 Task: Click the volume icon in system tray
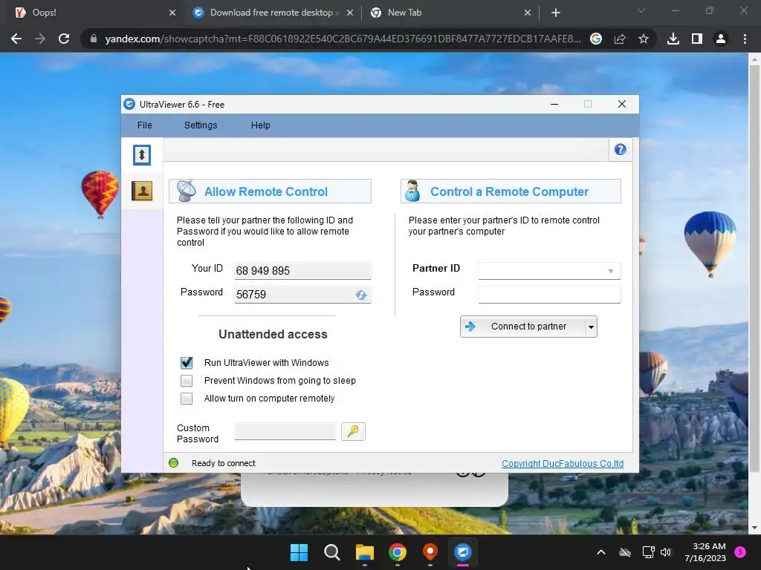(666, 552)
